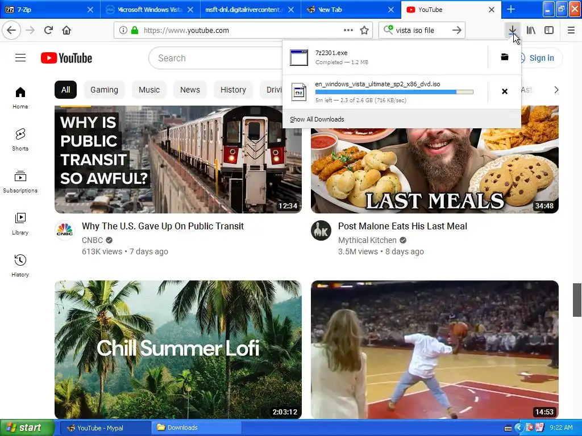Close the 7-Zip tab

(x=90, y=10)
